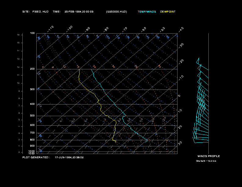Screen dimensions: 242x187
Task: Click the -50 temperature label on top
Action: click(x=163, y=29)
